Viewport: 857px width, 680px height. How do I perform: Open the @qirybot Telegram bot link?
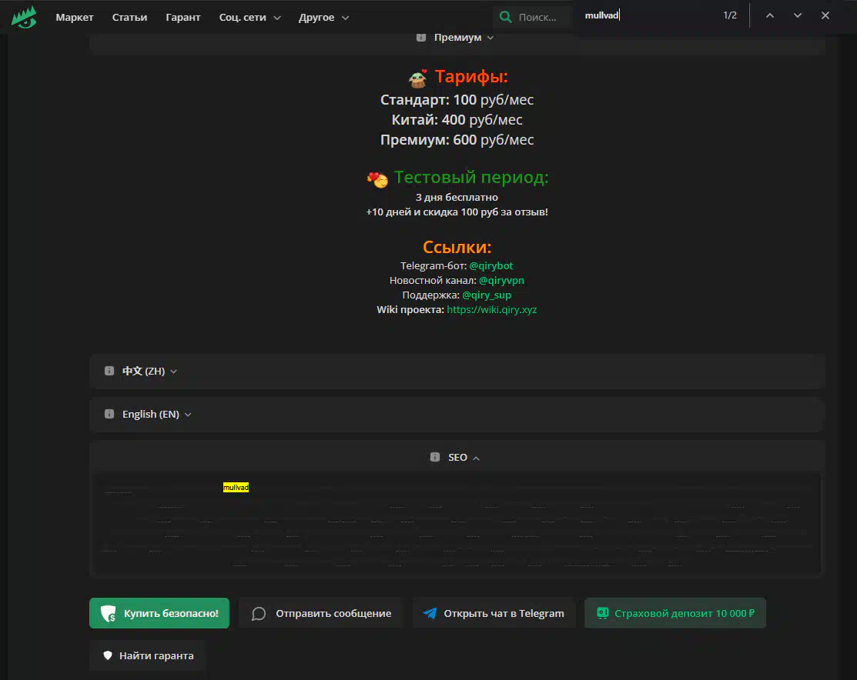pyautogui.click(x=490, y=266)
